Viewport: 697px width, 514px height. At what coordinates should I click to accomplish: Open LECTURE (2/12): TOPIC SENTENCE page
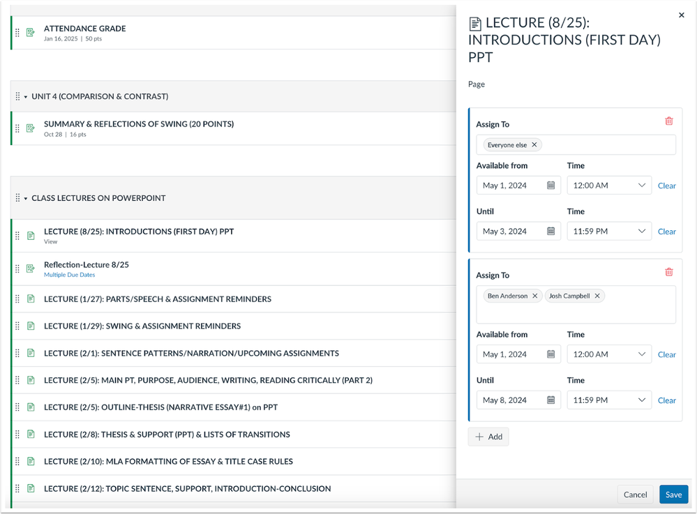(x=187, y=489)
